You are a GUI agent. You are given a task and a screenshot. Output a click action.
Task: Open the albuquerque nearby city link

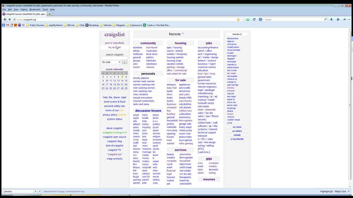click(232, 38)
